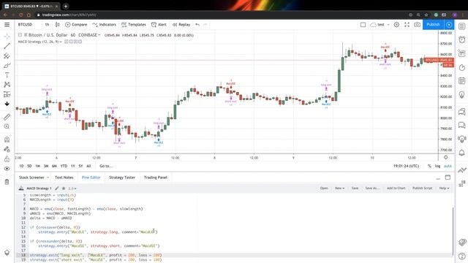Viewport: 468px width, 263px height.
Task: Open the Pine Editor Help dropdown
Action: click(444, 188)
